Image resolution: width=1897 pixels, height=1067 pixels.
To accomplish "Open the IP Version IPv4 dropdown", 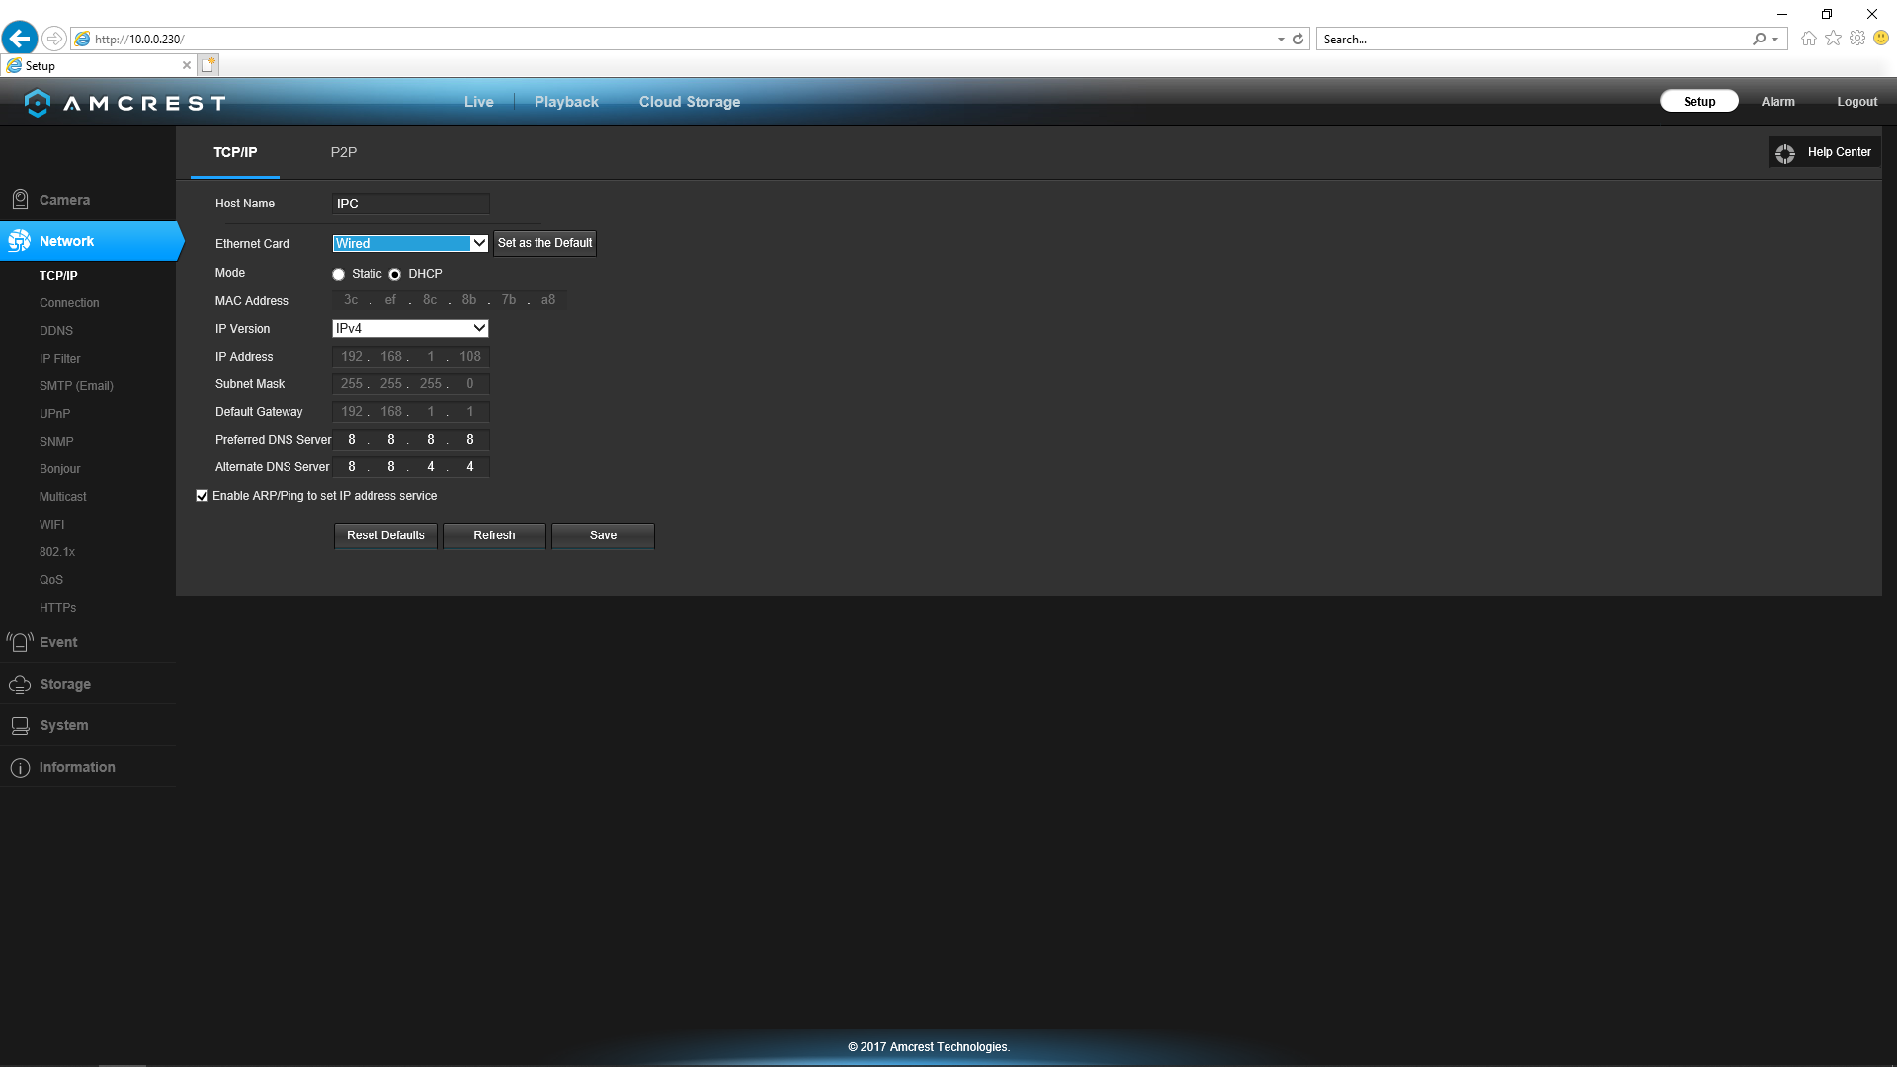I will (410, 328).
